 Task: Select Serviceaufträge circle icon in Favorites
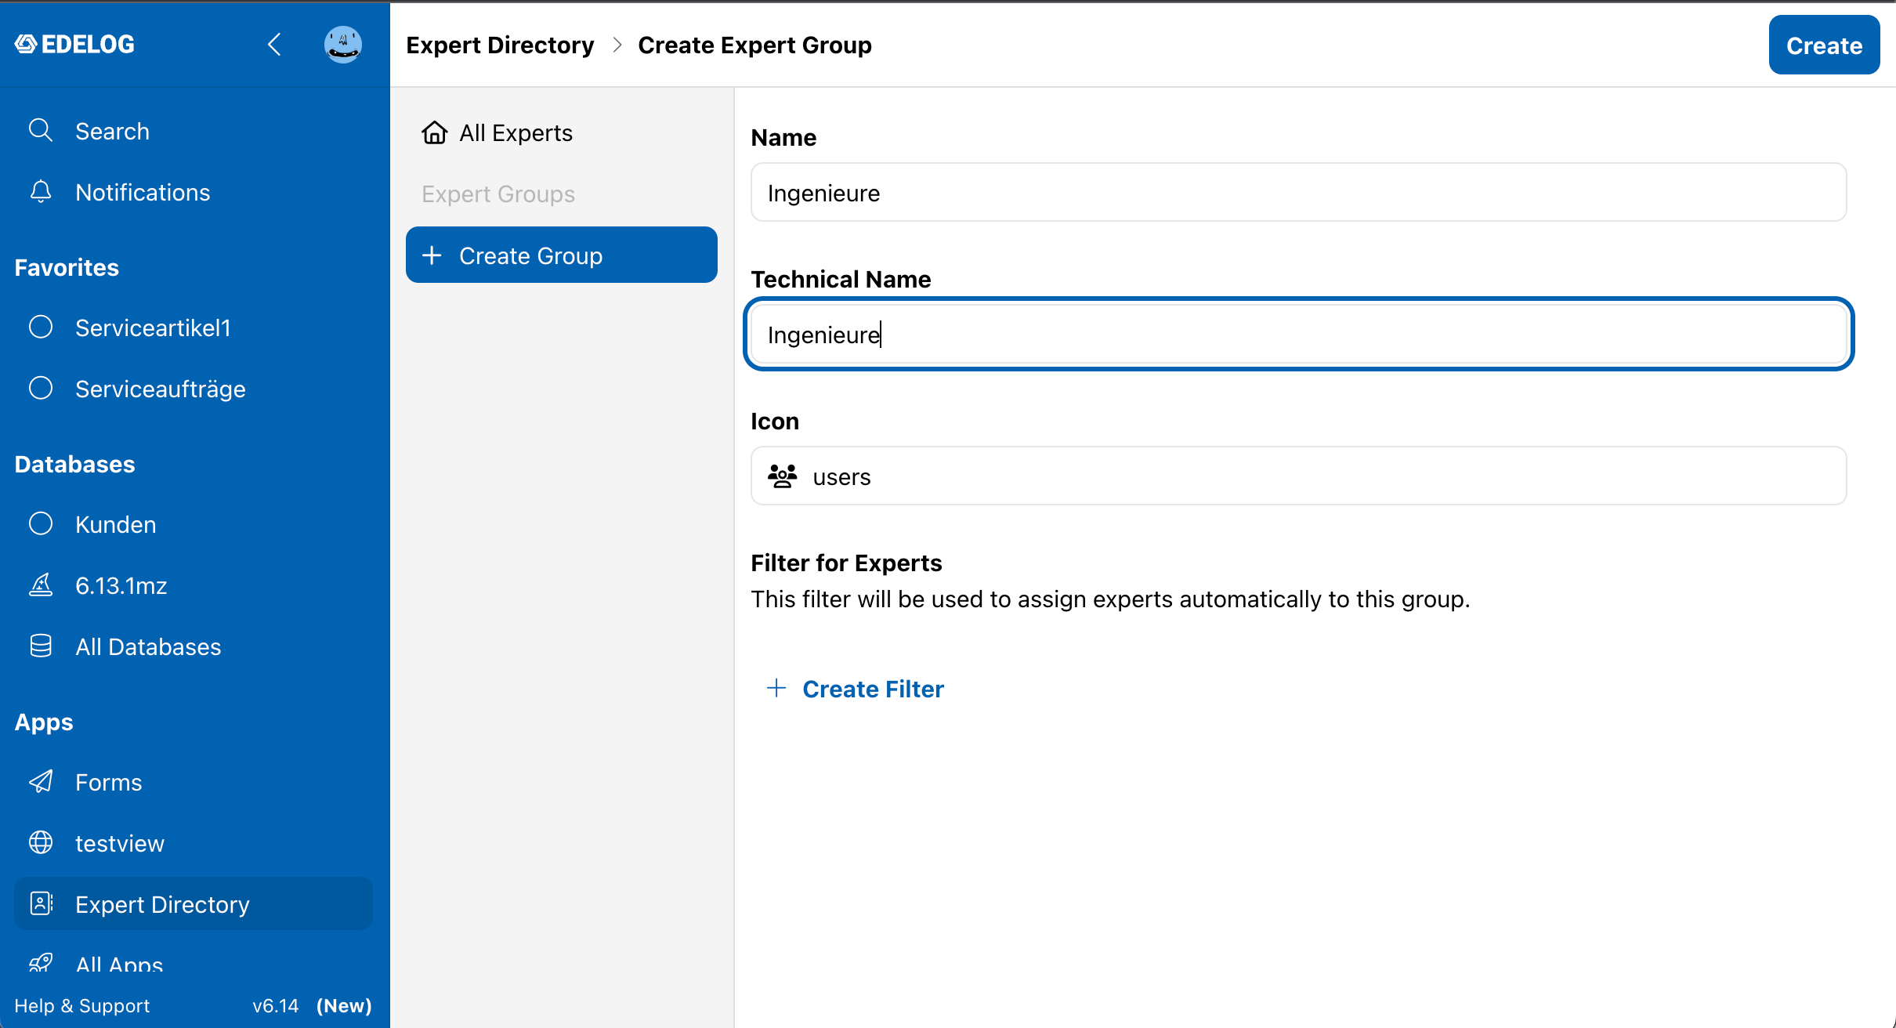coord(41,388)
